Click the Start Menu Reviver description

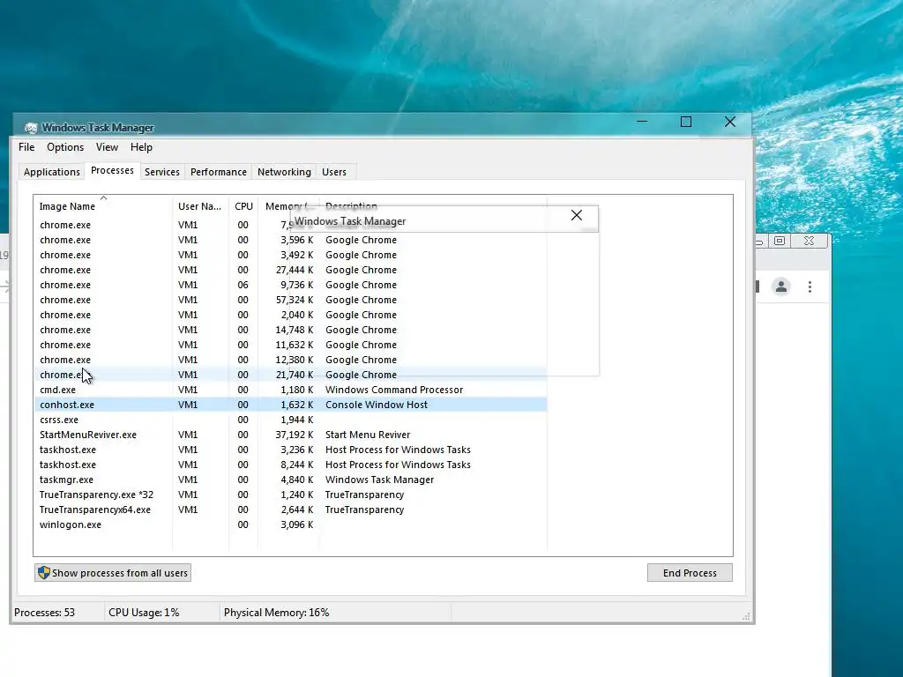click(x=368, y=435)
